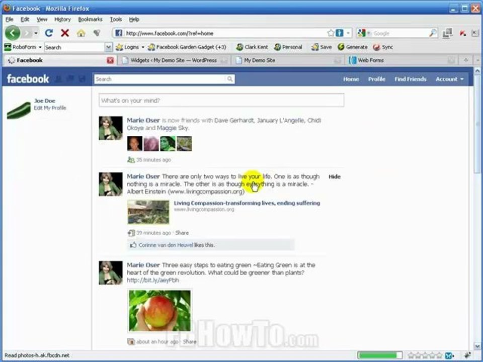Click the What's on your mind status box
This screenshot has height=362, width=483.
(221, 101)
